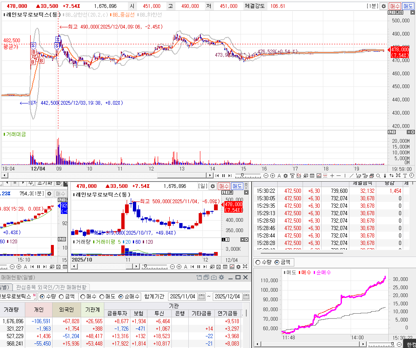Click the 15:30:22 trade row time
This screenshot has height=348, width=416.
(266, 191)
